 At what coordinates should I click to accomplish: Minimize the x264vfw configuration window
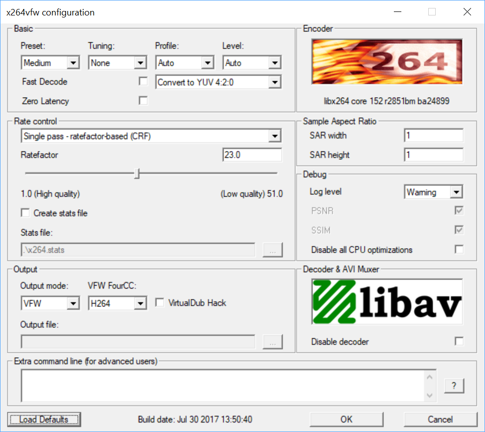(x=398, y=12)
